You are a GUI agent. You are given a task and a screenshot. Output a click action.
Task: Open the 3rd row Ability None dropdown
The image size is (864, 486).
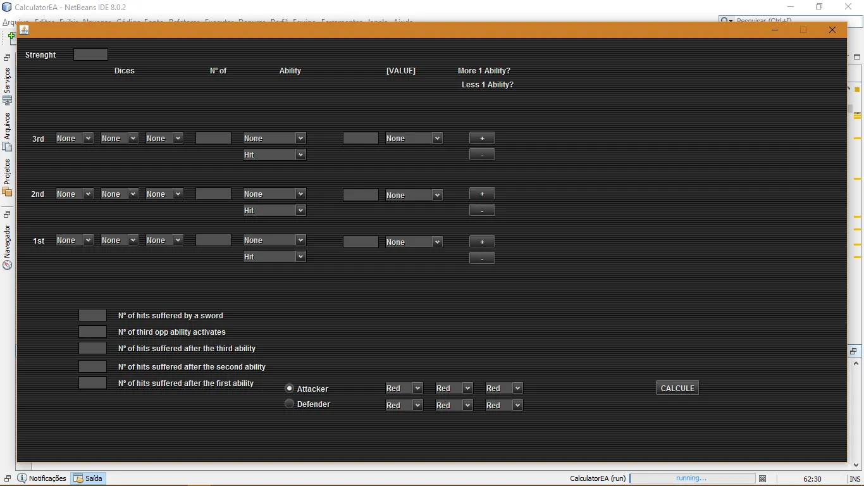275,138
